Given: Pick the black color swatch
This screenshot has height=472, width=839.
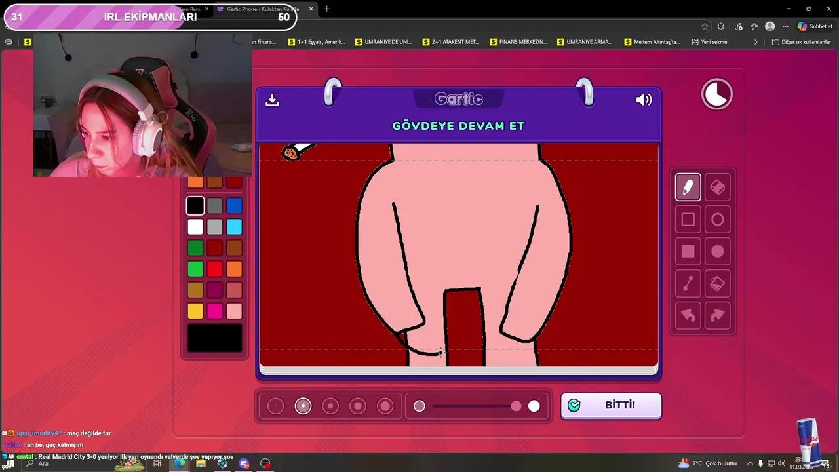Looking at the screenshot, I should [195, 205].
